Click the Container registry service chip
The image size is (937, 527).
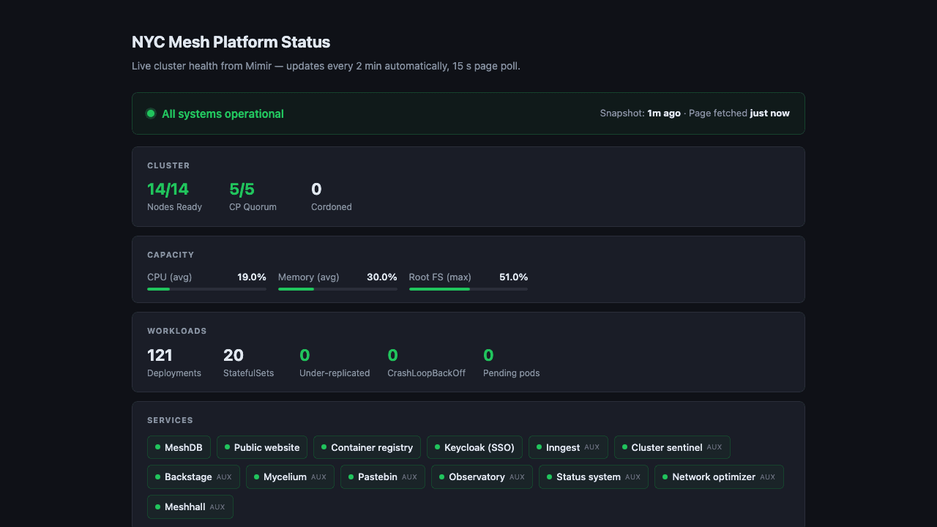(367, 447)
